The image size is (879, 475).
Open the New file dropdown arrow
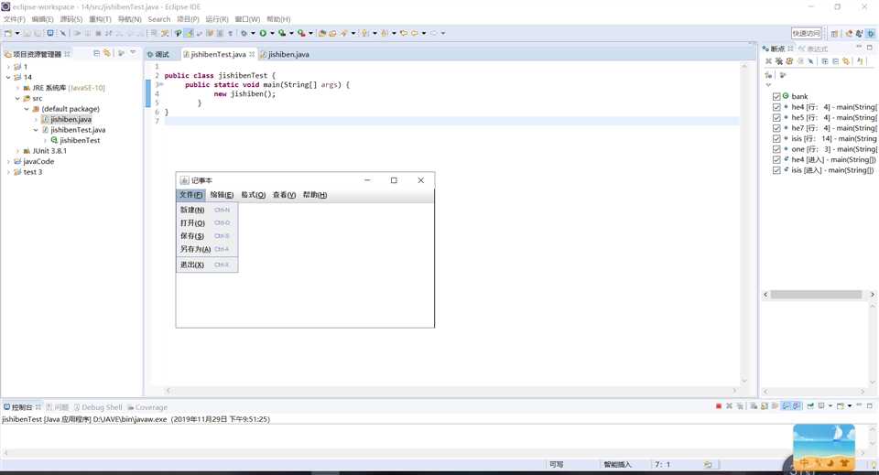click(17, 33)
